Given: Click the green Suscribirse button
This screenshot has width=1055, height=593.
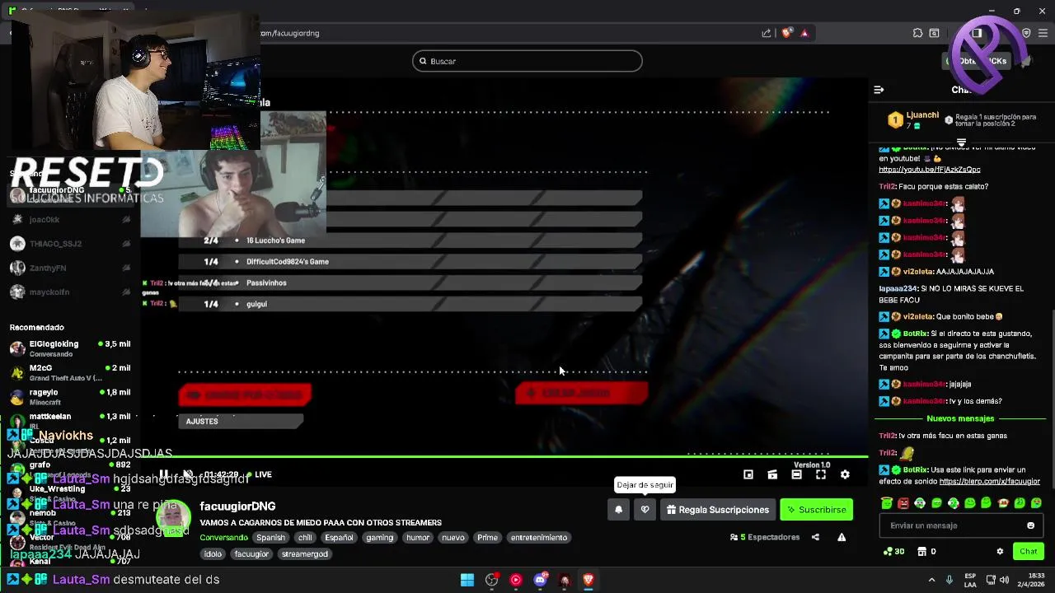Looking at the screenshot, I should pyautogui.click(x=816, y=510).
